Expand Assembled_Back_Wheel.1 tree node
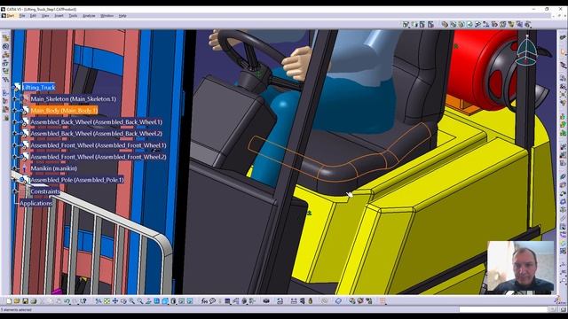 [15, 122]
